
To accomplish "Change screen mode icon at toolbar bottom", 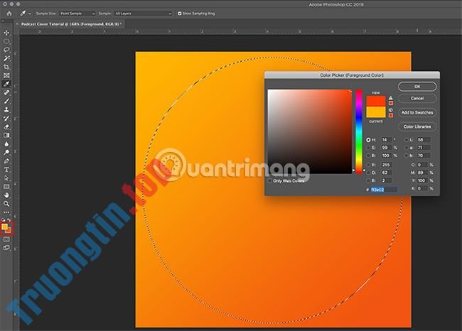I will point(6,248).
